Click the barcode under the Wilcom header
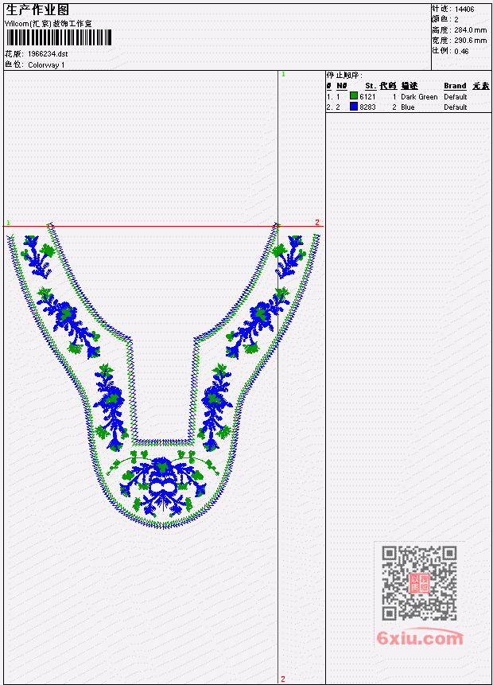Image resolution: width=493 pixels, height=685 pixels. [x=59, y=37]
